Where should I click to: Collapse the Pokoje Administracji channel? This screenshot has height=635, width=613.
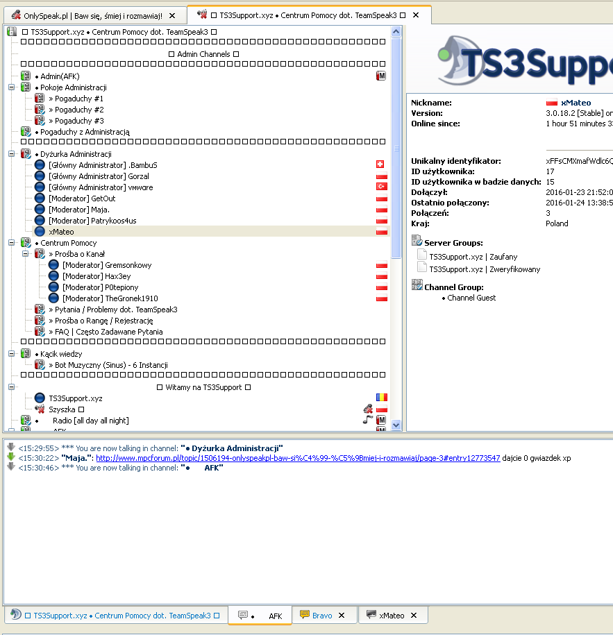click(12, 87)
